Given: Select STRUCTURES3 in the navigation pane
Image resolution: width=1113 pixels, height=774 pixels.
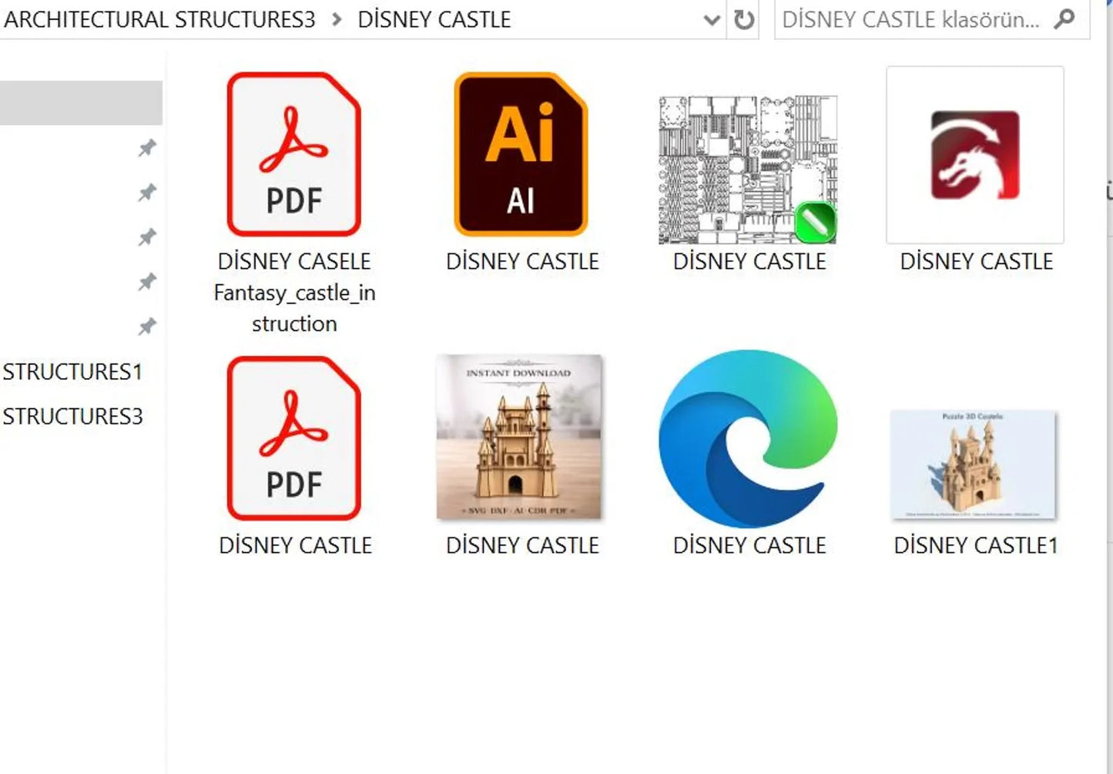Looking at the screenshot, I should coord(72,417).
